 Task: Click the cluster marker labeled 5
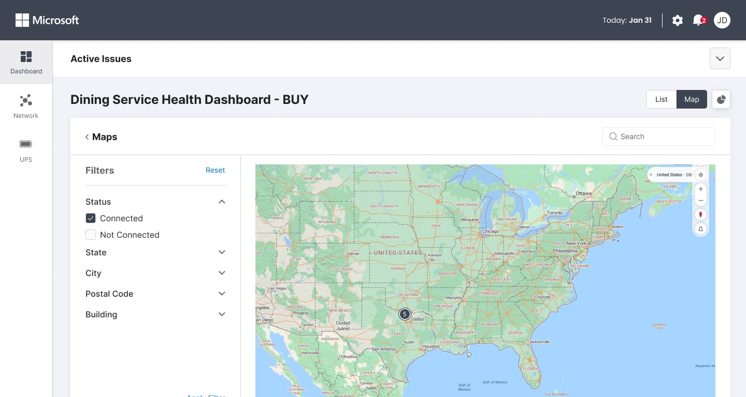point(405,314)
